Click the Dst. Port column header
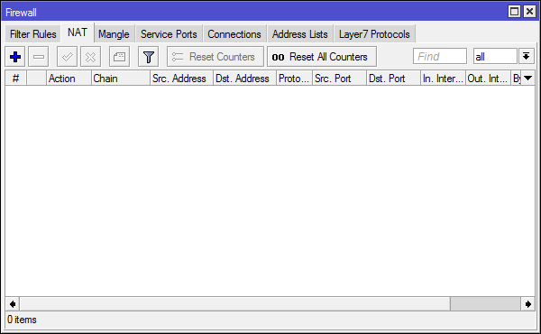Viewport: 541px width, 334px height. click(x=394, y=79)
